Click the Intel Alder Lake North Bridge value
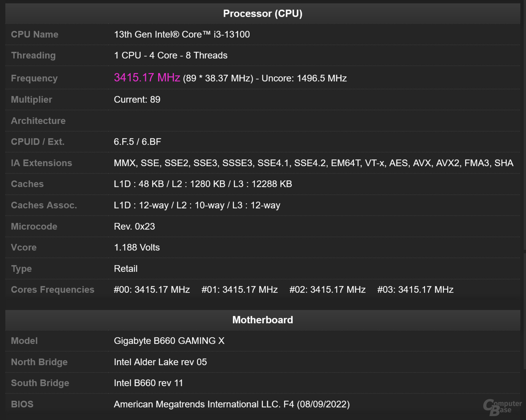This screenshot has height=420, width=526. [160, 362]
